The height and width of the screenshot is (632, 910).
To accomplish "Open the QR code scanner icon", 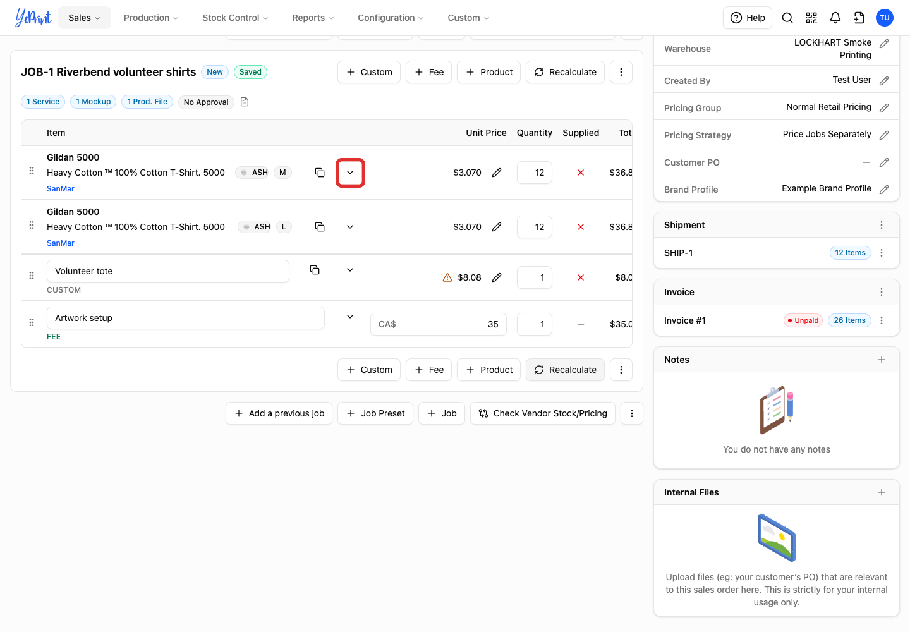I will tap(811, 18).
